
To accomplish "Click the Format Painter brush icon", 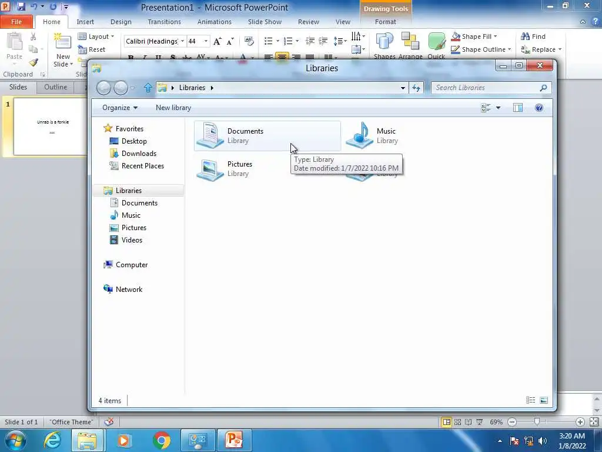I will [34, 62].
